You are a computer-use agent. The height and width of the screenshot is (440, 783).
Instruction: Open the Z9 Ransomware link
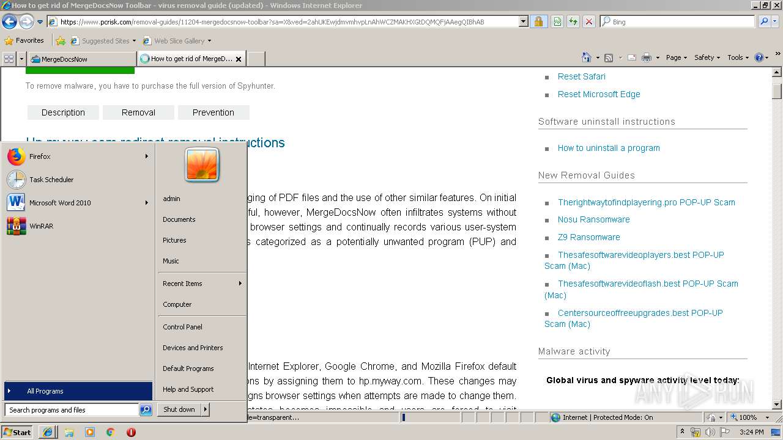pyautogui.click(x=588, y=237)
